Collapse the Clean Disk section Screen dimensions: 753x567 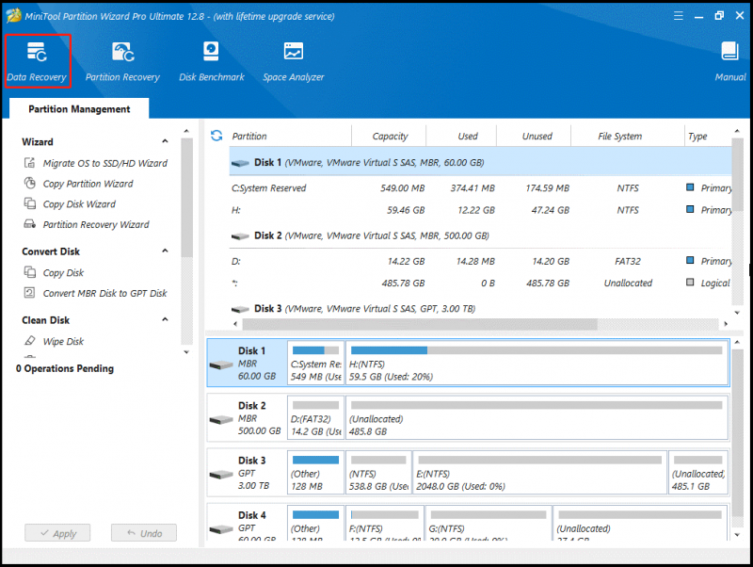[166, 319]
